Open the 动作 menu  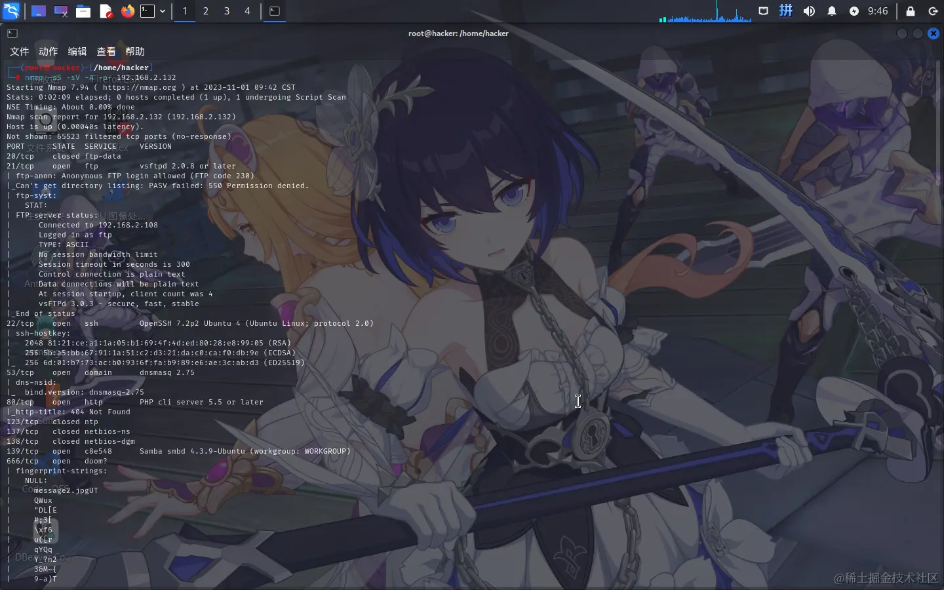[x=49, y=52]
